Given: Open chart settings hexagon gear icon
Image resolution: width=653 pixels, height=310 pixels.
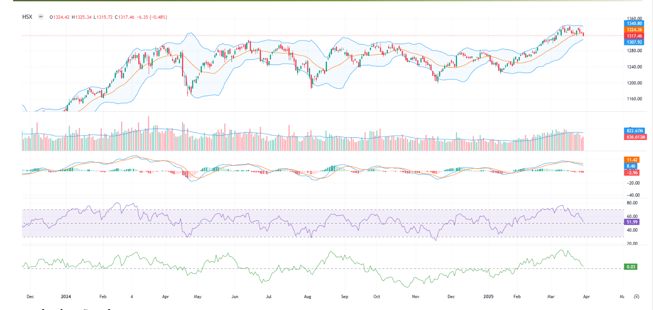Looking at the screenshot, I should [x=637, y=296].
